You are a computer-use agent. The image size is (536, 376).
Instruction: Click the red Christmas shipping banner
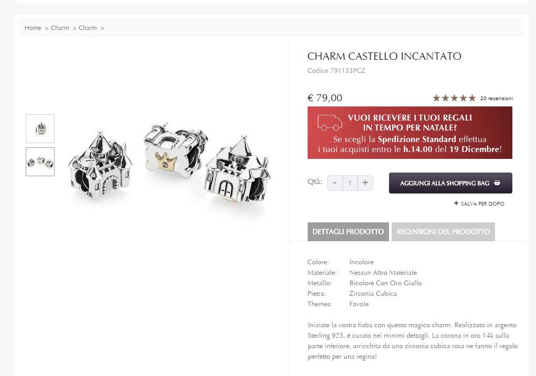(409, 133)
